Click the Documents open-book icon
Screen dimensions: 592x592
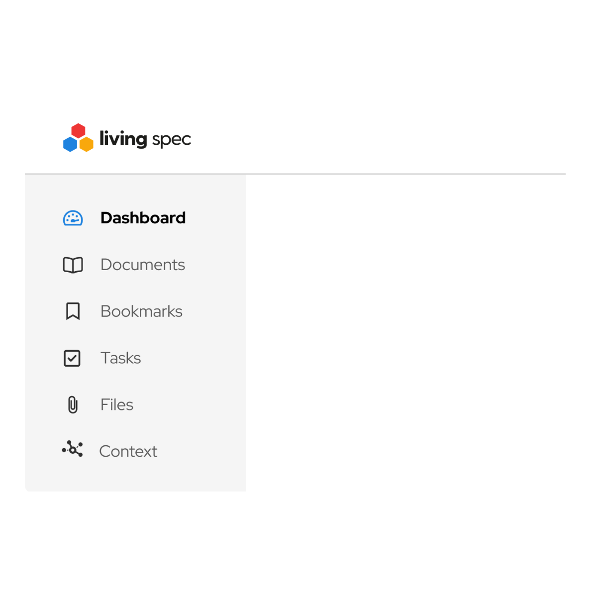[73, 265]
